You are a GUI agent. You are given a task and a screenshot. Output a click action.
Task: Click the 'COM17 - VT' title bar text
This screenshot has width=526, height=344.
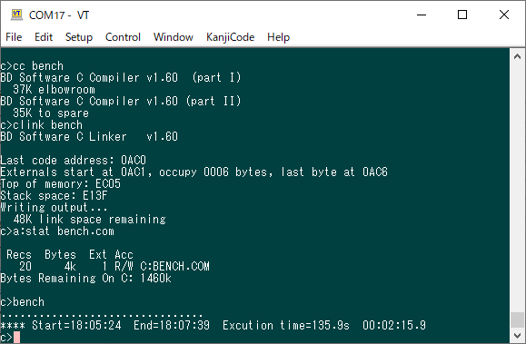(x=59, y=15)
